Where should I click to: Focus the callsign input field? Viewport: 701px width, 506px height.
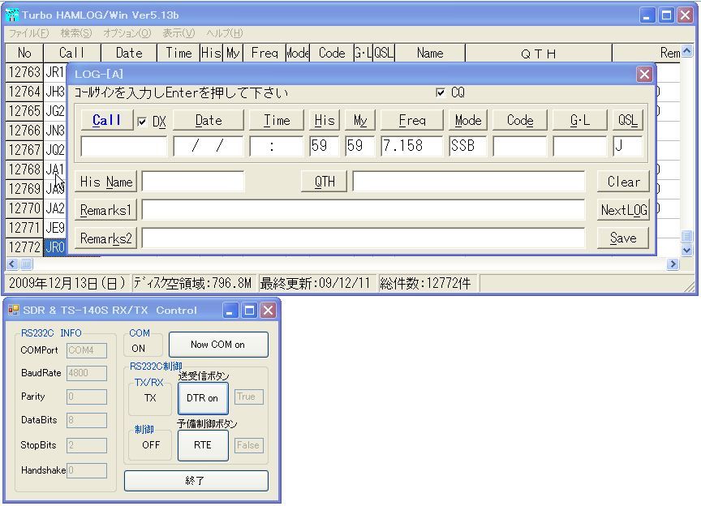(124, 146)
